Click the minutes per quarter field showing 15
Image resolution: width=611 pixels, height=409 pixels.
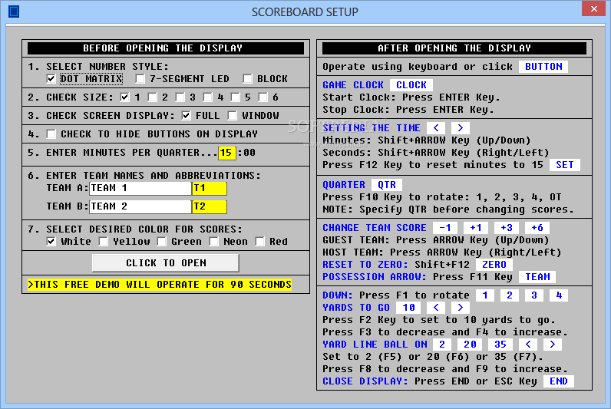click(x=227, y=153)
